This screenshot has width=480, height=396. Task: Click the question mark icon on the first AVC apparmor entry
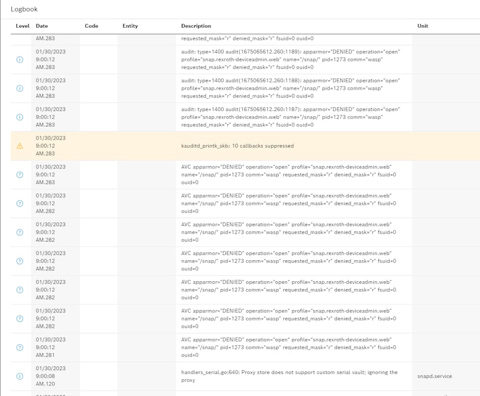coord(20,175)
